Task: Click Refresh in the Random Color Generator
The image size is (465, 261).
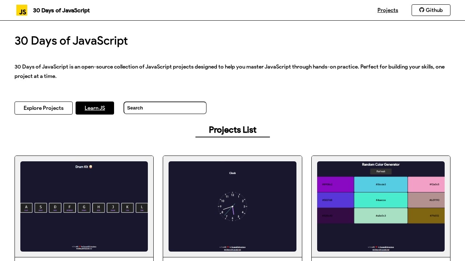Action: pos(381,171)
